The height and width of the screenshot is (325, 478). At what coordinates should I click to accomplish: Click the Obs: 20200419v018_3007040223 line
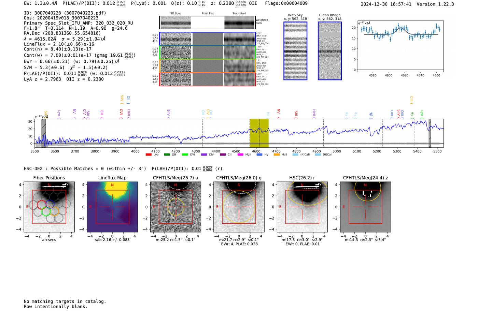[x=61, y=18]
